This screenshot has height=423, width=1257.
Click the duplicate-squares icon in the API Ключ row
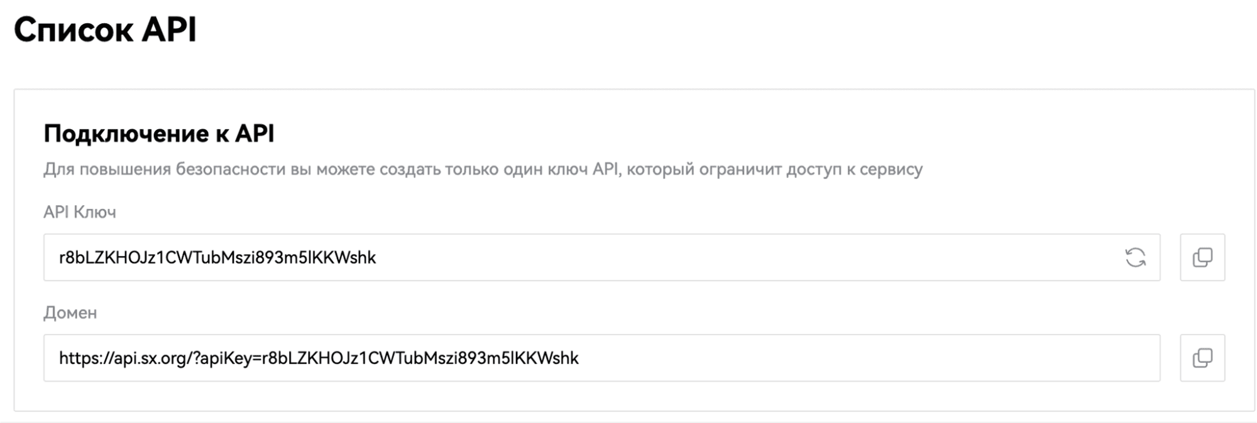click(1202, 257)
